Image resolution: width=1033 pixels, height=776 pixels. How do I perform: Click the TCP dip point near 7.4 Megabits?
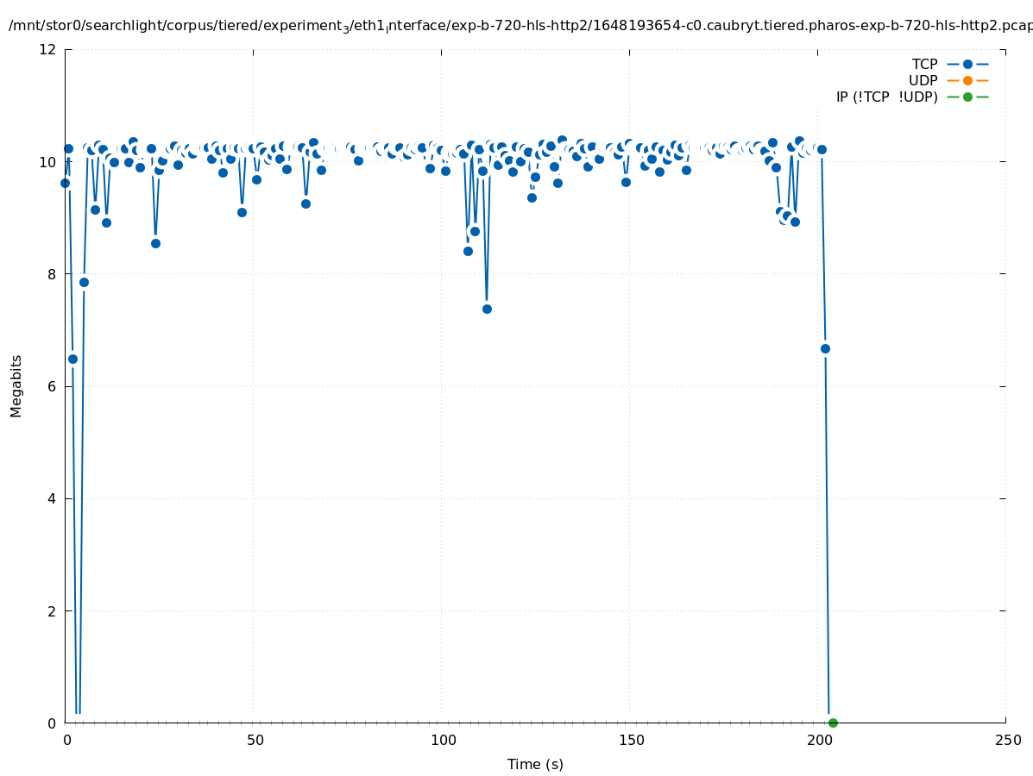point(487,309)
